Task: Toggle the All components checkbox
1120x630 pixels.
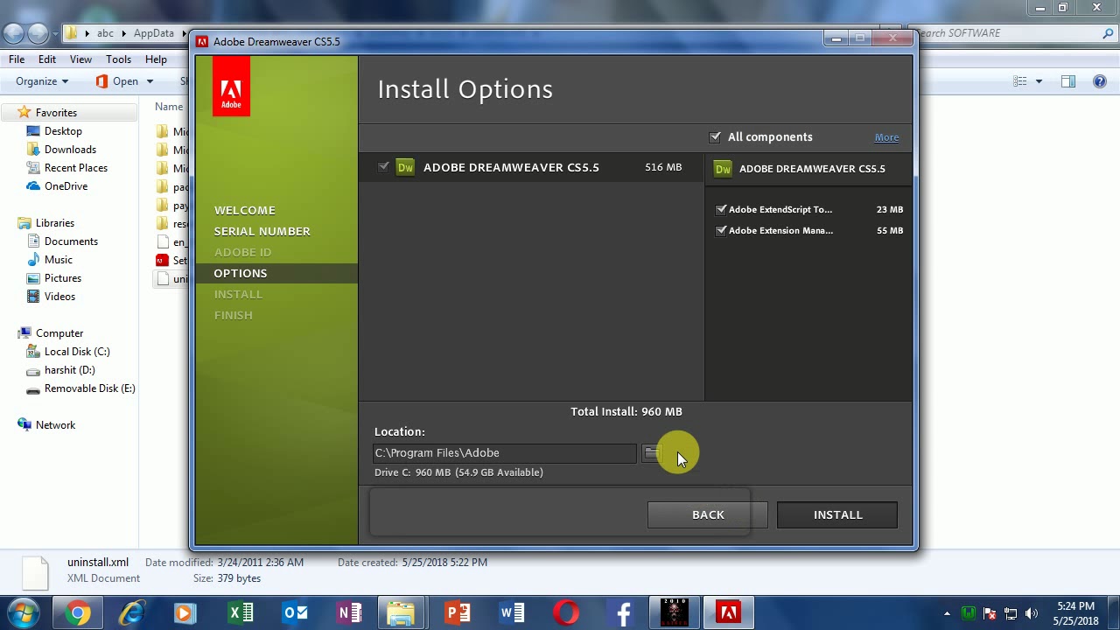Action: pyautogui.click(x=716, y=136)
